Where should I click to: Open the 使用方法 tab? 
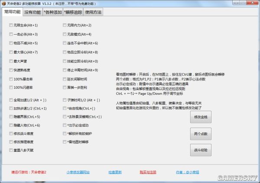(x=93, y=12)
